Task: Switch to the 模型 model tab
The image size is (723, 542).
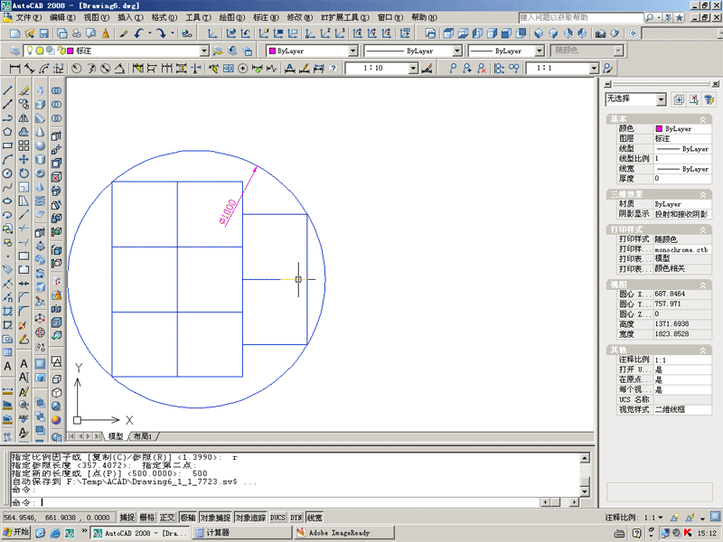Action: (116, 436)
